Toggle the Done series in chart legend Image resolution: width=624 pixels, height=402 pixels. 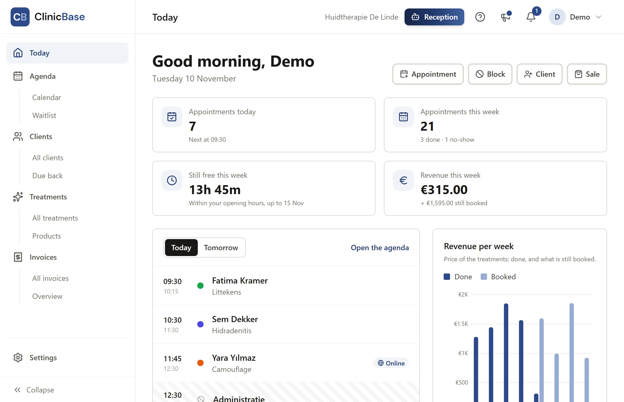(458, 277)
